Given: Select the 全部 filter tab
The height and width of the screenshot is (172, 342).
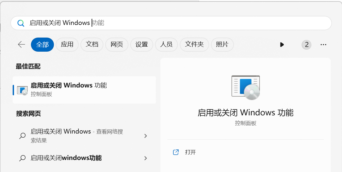Looking at the screenshot, I should (42, 44).
